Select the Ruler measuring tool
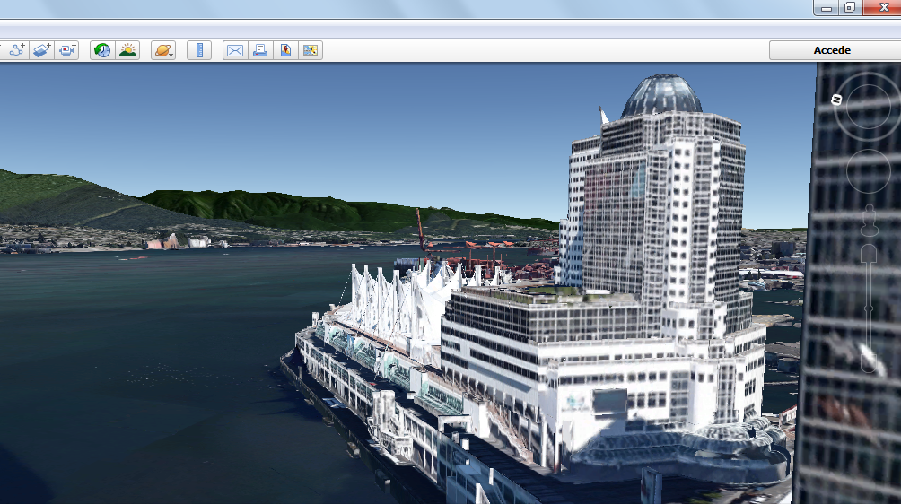Screen dimensions: 901x504 coord(199,50)
